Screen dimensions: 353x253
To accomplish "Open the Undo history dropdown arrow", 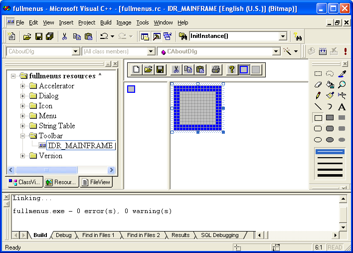I will (x=113, y=36).
